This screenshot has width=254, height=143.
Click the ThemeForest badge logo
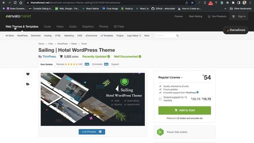(235, 30)
